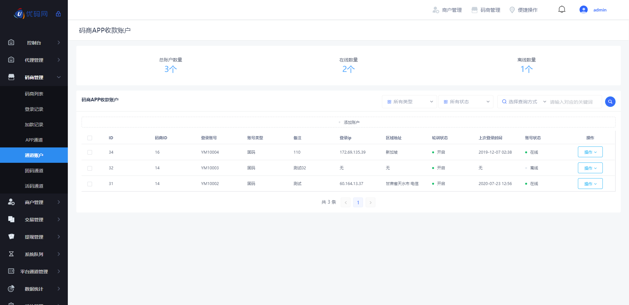Open the 所有状态 filter dropdown
This screenshot has height=305, width=629.
pyautogui.click(x=466, y=102)
